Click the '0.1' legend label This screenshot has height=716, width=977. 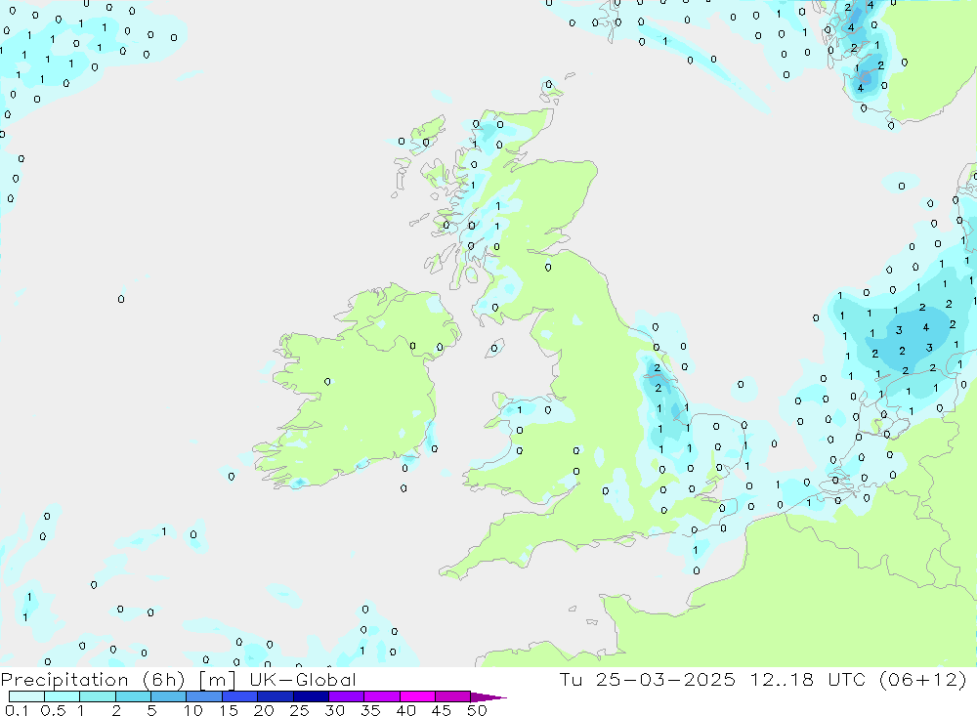point(17,710)
